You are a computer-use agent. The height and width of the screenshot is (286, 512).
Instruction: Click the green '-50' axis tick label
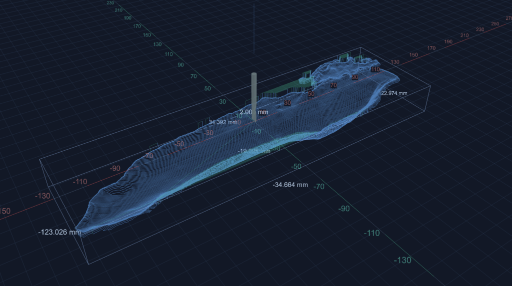pos(296,166)
